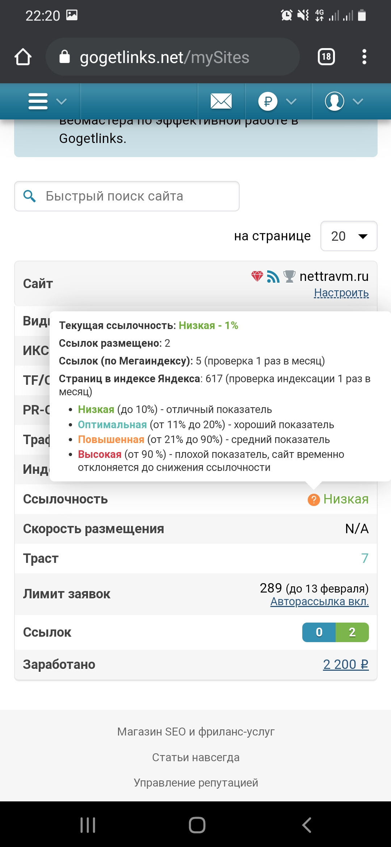
Task: Tap the trophy icon near nettravm.ru
Action: (x=289, y=277)
